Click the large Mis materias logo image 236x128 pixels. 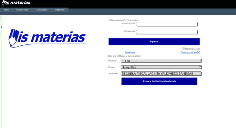click(x=47, y=38)
